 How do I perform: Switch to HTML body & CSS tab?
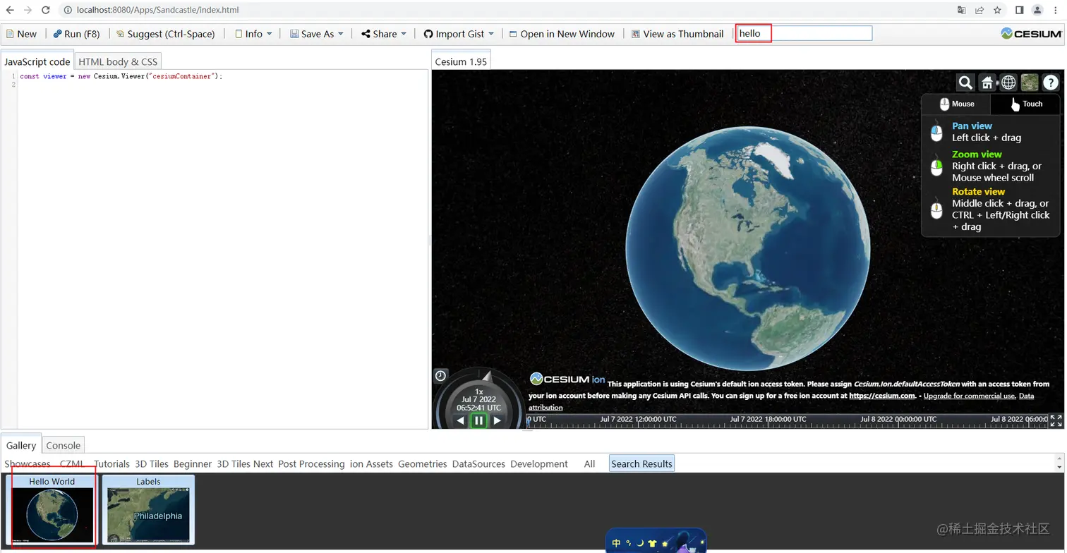point(118,61)
